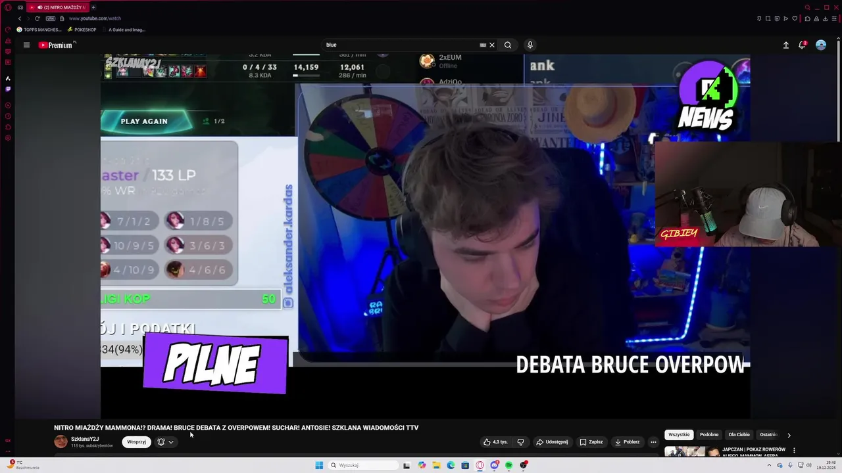
Task: Select the Wszystkie filter chip
Action: [x=679, y=434]
